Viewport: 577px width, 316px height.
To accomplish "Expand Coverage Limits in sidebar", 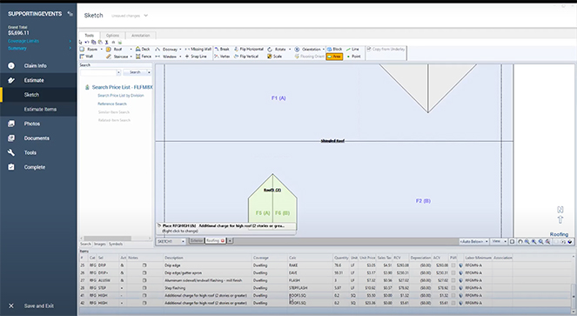I will [x=70, y=41].
